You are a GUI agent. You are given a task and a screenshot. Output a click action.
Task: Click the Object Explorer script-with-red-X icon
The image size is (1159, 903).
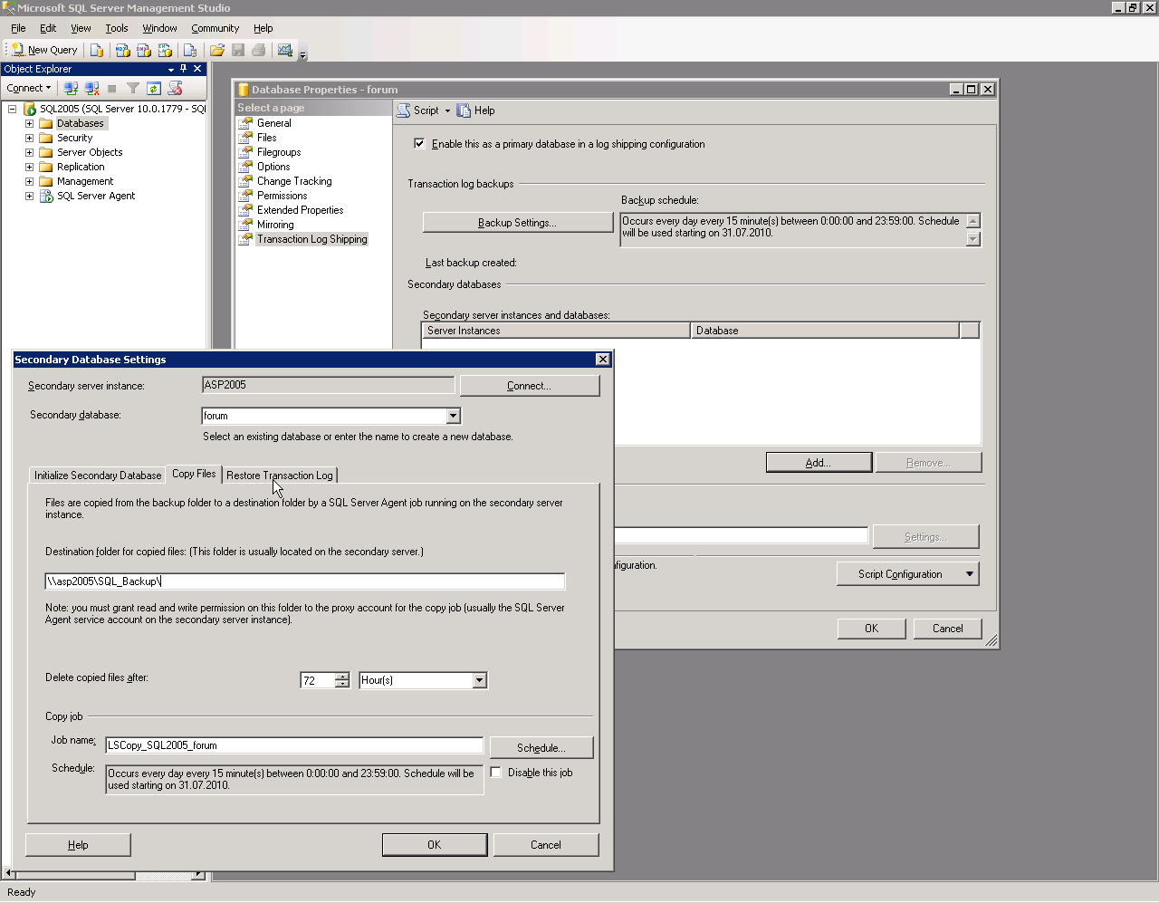[176, 88]
